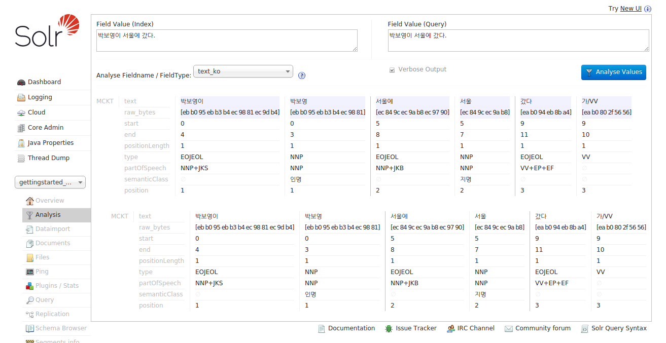The height and width of the screenshot is (343, 666).
Task: Follow the New UI link
Action: pyautogui.click(x=630, y=9)
